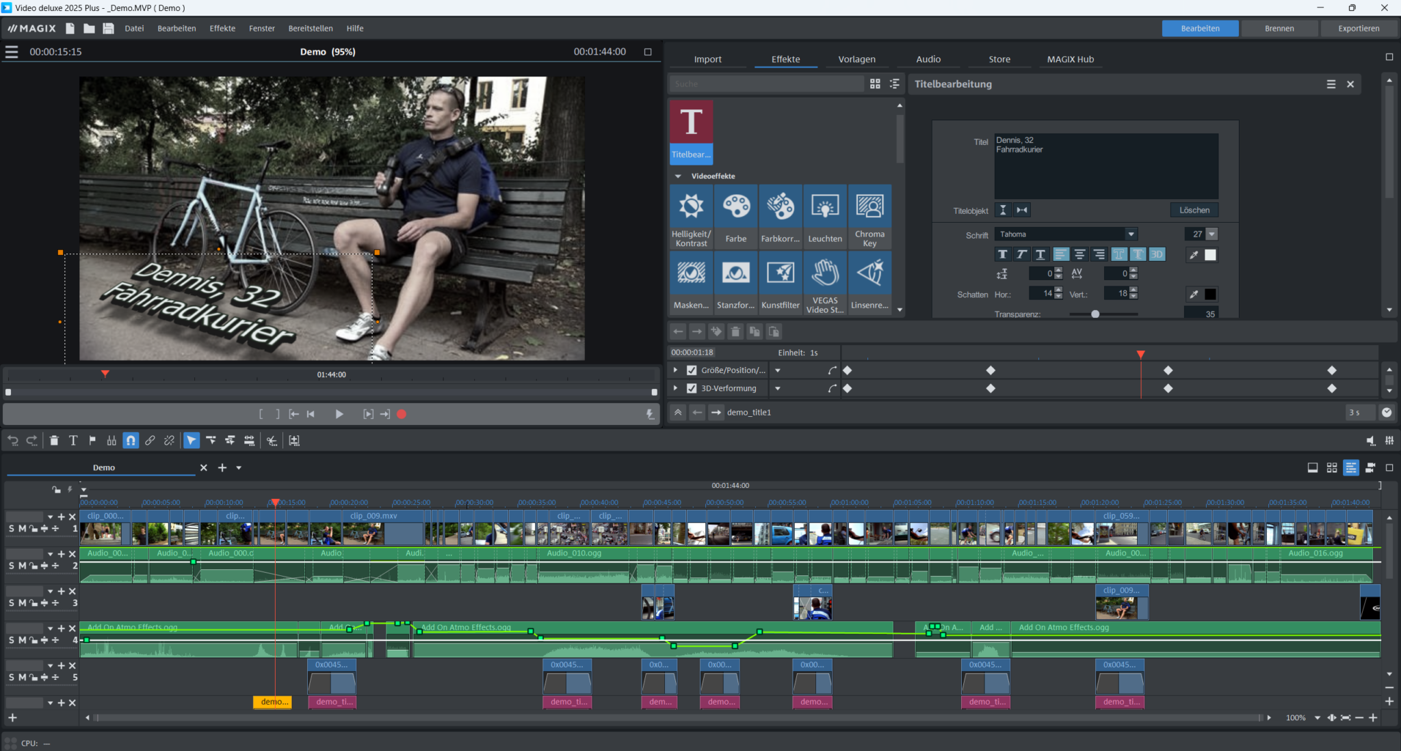Open the font size 27 dropdown
The width and height of the screenshot is (1401, 751).
coord(1211,234)
